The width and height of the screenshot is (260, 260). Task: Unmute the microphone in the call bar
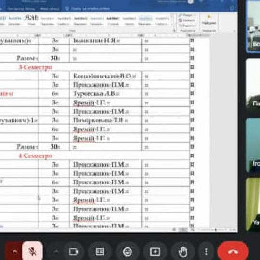[x=32, y=252]
